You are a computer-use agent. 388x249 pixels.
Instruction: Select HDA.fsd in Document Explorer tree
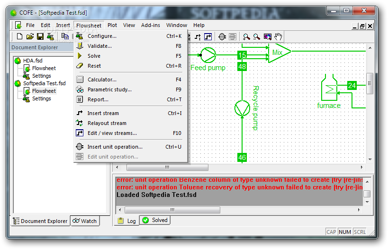coord(33,61)
